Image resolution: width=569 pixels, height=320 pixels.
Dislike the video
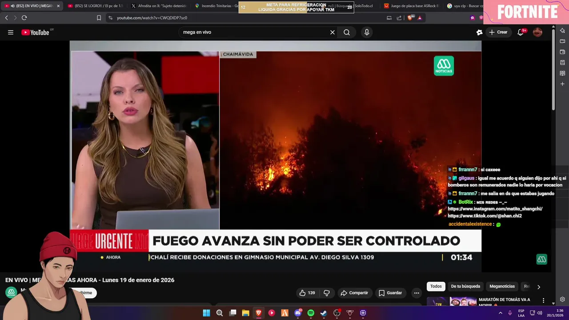[327, 293]
